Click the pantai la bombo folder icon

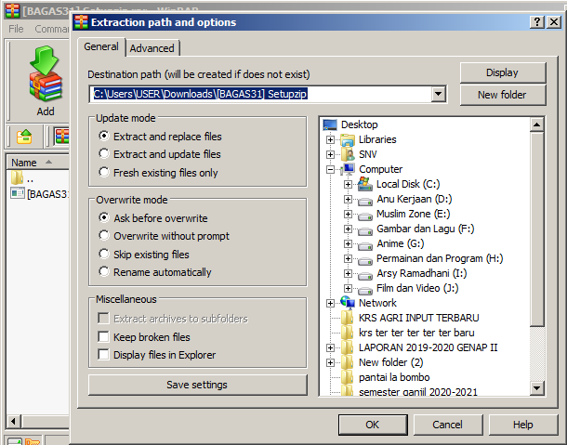tap(348, 377)
